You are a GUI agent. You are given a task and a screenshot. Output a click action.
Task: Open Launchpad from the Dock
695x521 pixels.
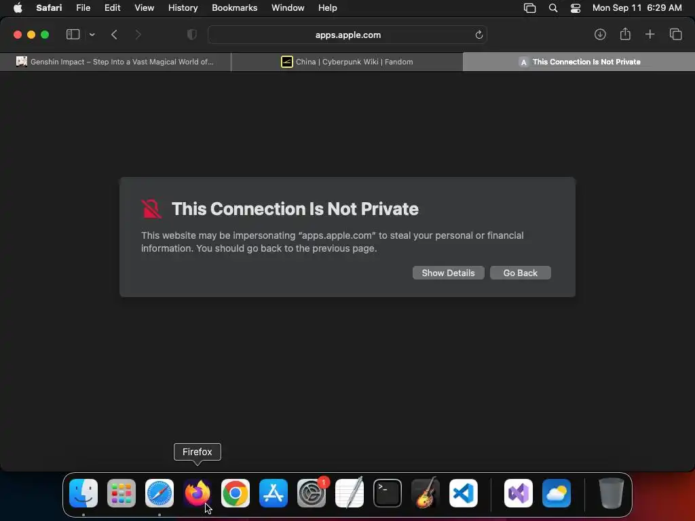tap(121, 493)
